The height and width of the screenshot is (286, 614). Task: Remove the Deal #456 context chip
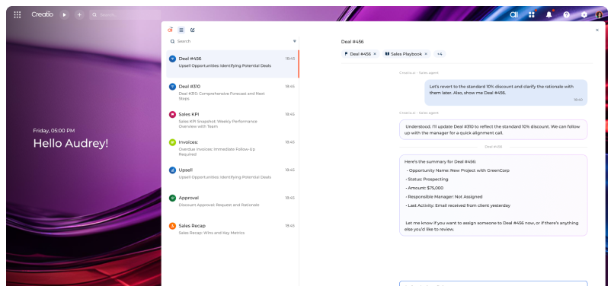pos(375,54)
